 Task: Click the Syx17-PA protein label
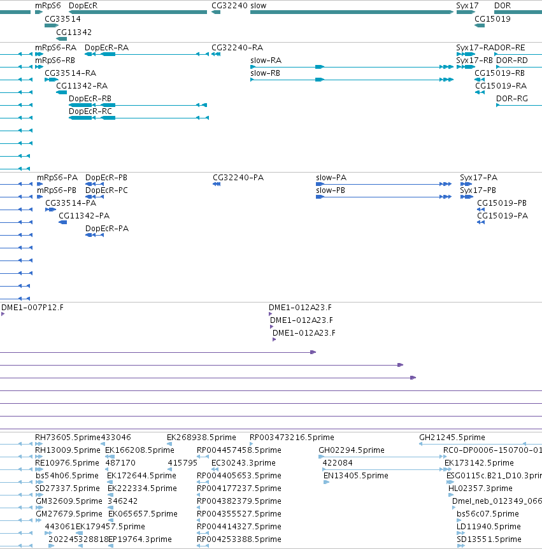click(x=478, y=178)
